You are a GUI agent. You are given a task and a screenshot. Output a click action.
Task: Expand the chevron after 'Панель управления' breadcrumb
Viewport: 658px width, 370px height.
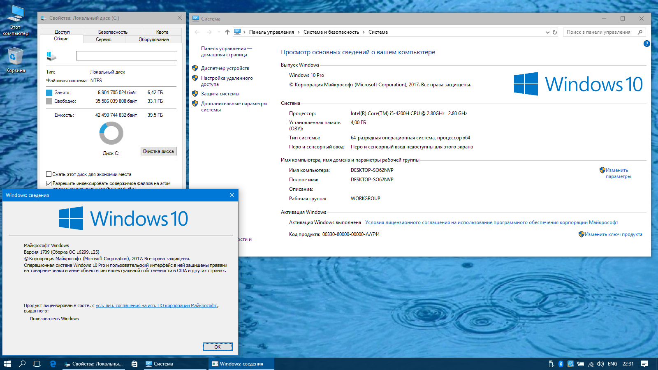click(x=299, y=32)
